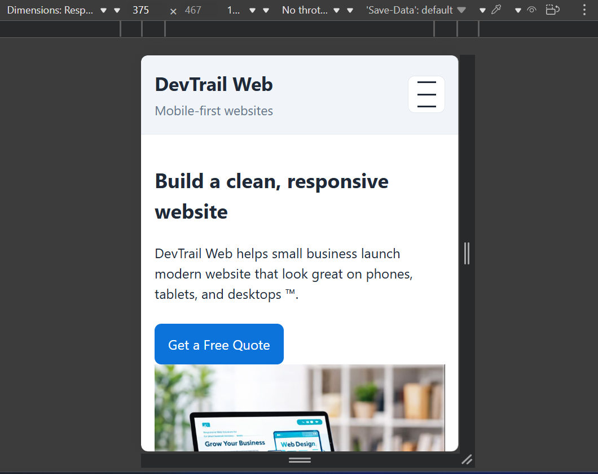The image size is (598, 474).
Task: Click the Get a Free Quote button
Action: (x=219, y=344)
